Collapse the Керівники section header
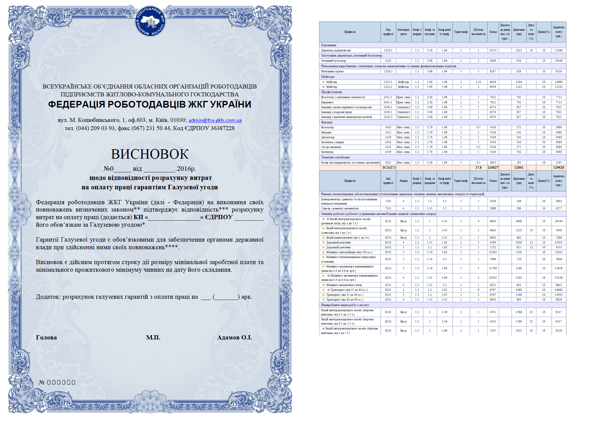The height and width of the screenshot is (434, 593). point(329,45)
